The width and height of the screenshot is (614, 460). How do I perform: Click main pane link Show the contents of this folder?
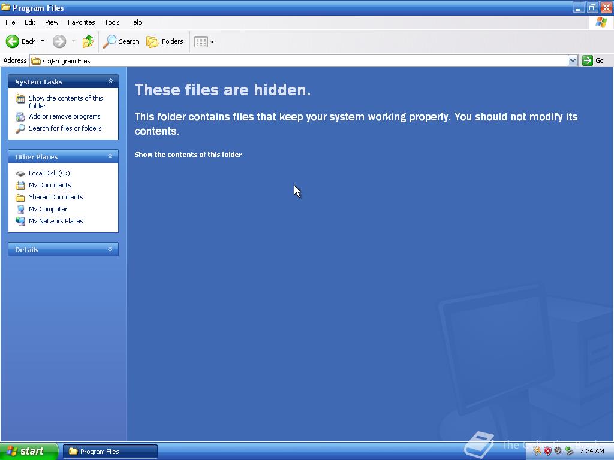pyautogui.click(x=188, y=155)
